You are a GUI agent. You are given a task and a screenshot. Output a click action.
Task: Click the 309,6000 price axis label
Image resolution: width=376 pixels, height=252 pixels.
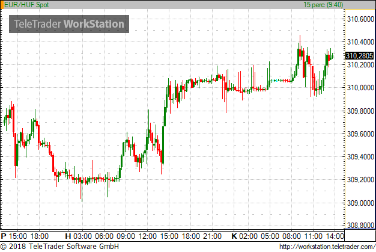(x=360, y=134)
